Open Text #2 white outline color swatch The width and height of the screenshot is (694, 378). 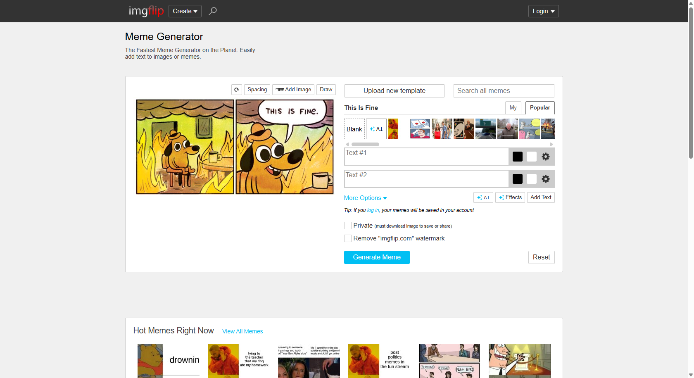click(532, 179)
